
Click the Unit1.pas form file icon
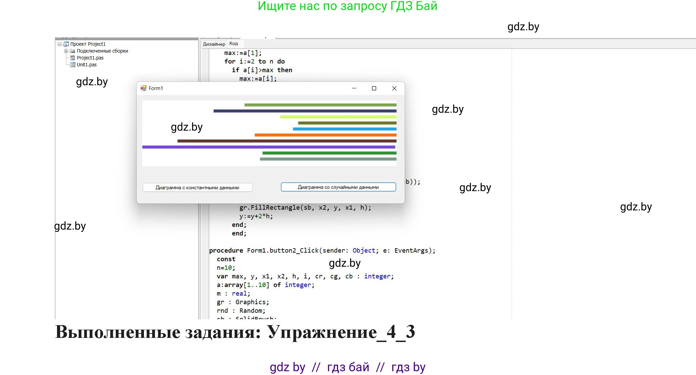[72, 65]
